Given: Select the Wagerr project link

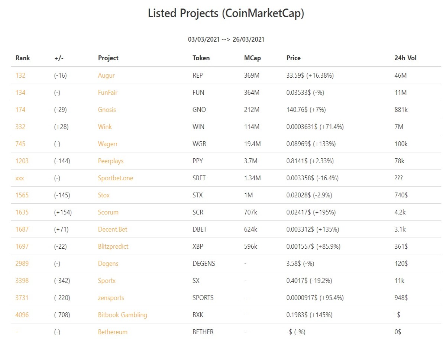Looking at the screenshot, I should click(108, 144).
